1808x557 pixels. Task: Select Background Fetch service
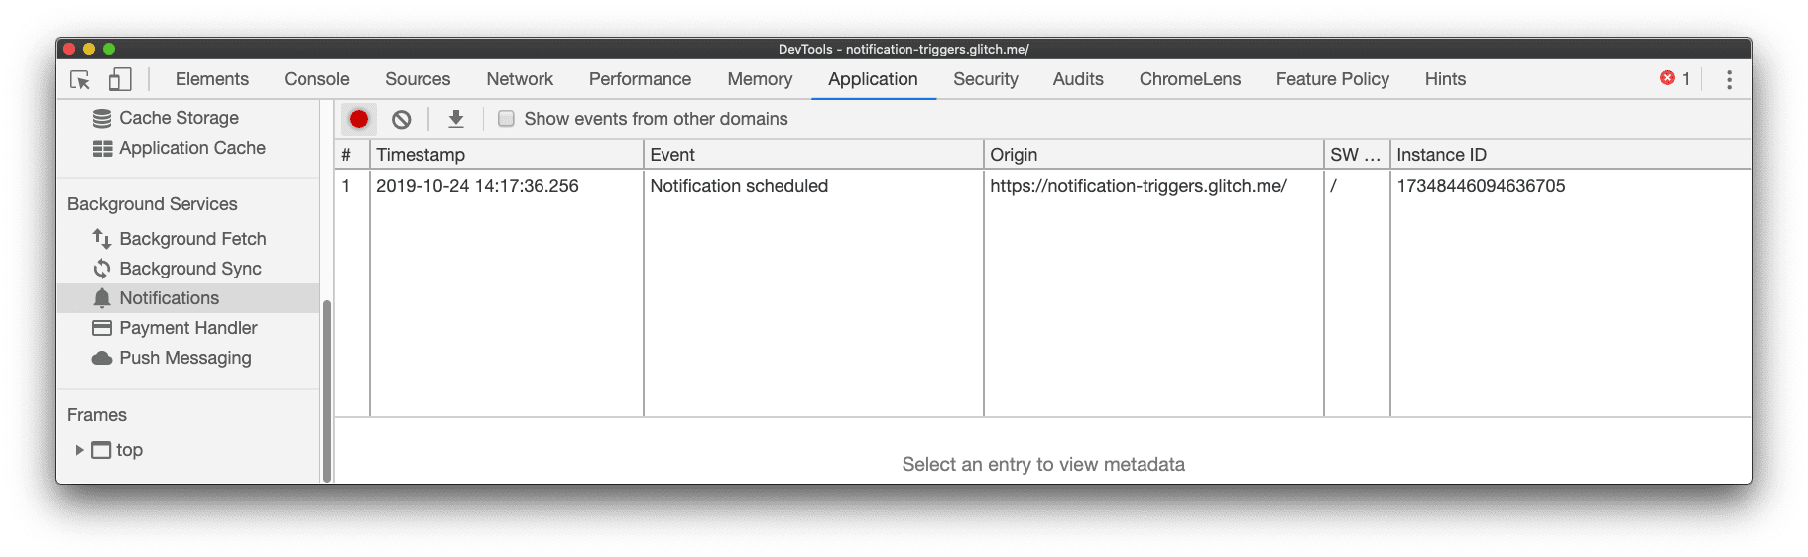192,239
